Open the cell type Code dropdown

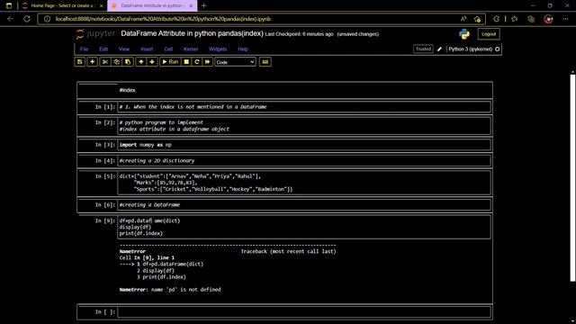click(235, 62)
